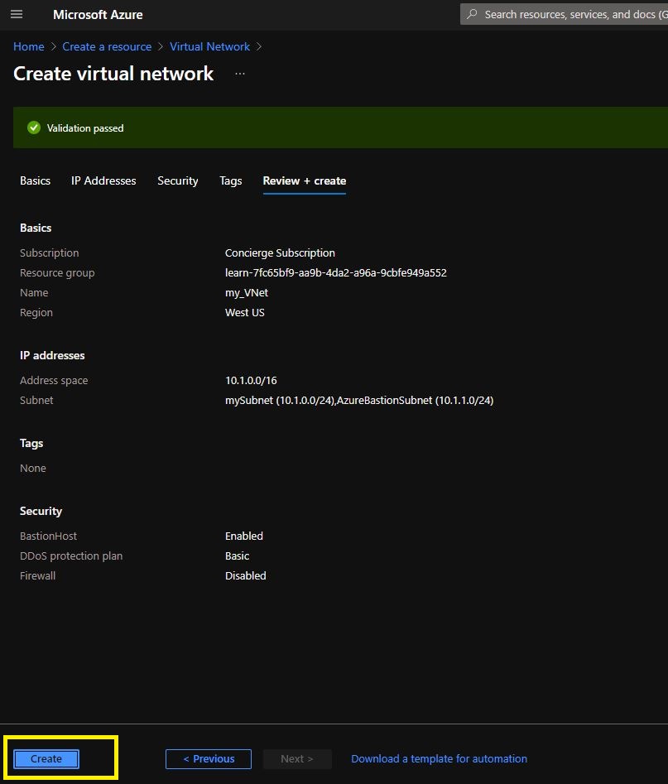This screenshot has width=668, height=784.
Task: Click the my_VNet name value
Action: [x=247, y=292]
